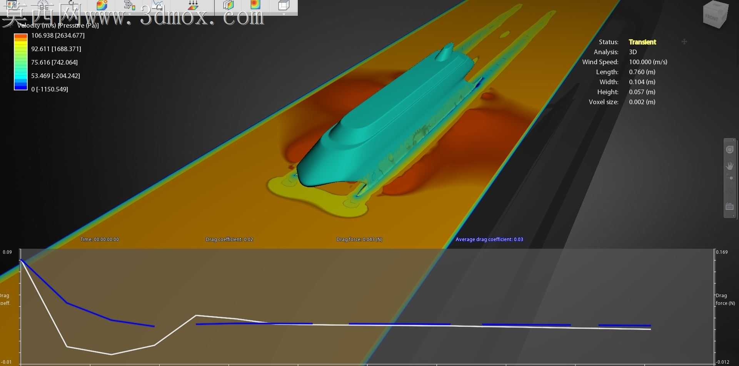Click the legend maximum 106.938 [2634.677]

coord(58,35)
